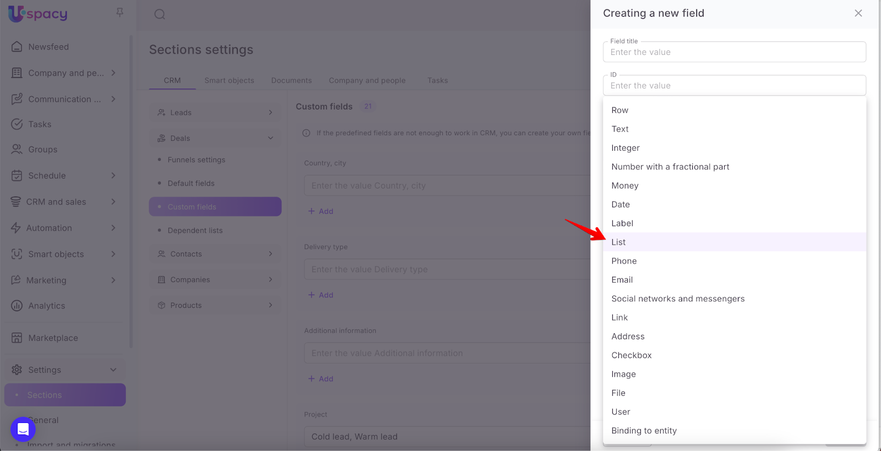Choose Checkbox field type from list
881x451 pixels.
[631, 355]
